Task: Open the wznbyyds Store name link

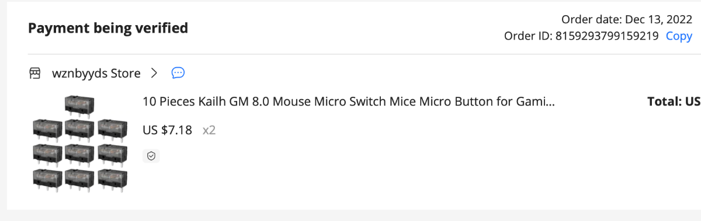Action: click(x=96, y=73)
